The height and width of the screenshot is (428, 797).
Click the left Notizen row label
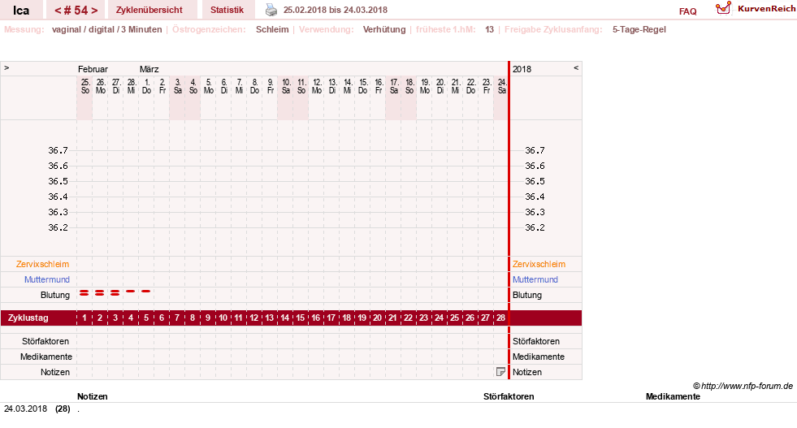point(55,372)
